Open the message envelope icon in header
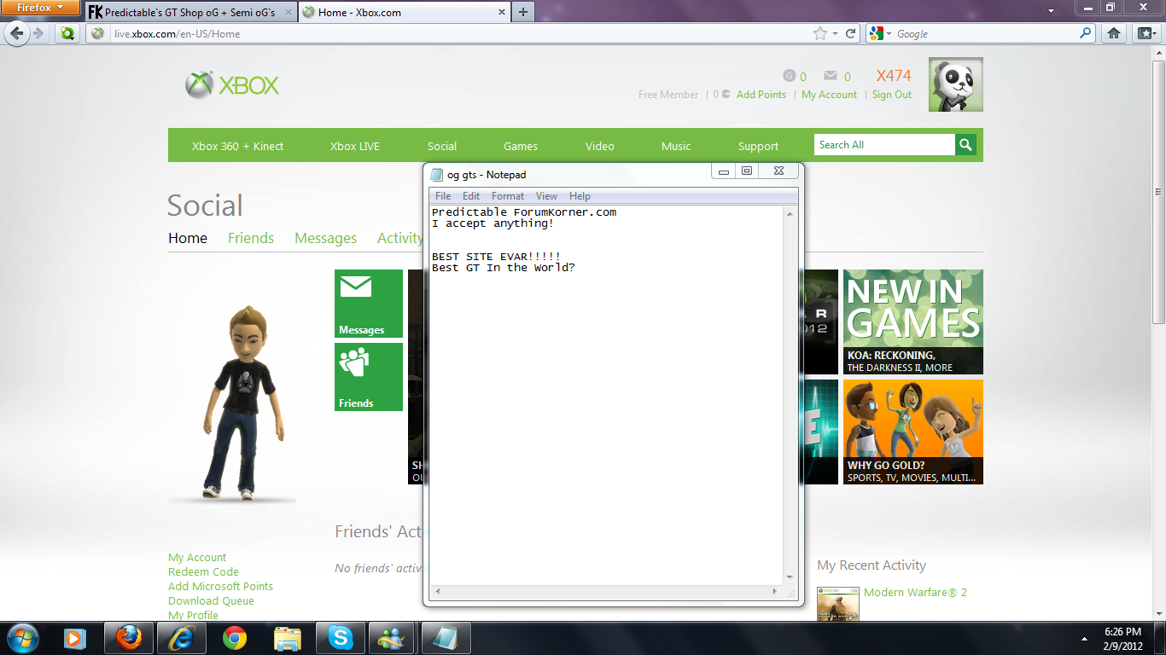Viewport: 1166px width, 655px height. point(830,76)
